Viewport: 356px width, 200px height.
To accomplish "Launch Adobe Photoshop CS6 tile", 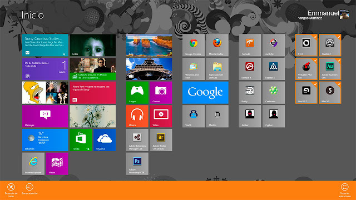I will click(137, 164).
